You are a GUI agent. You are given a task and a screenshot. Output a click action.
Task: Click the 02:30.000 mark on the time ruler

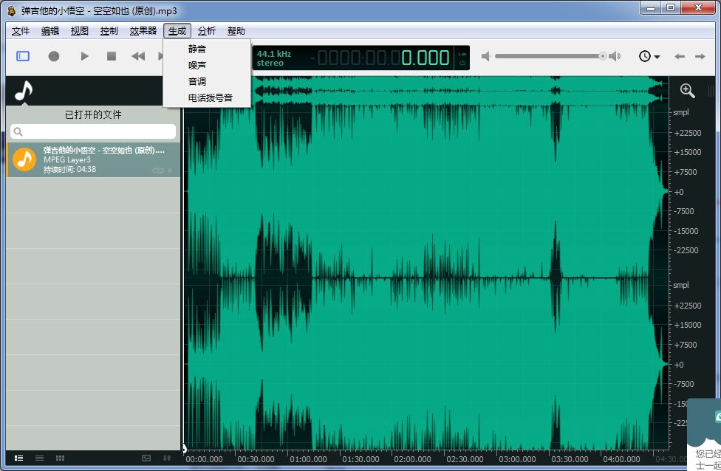465,459
